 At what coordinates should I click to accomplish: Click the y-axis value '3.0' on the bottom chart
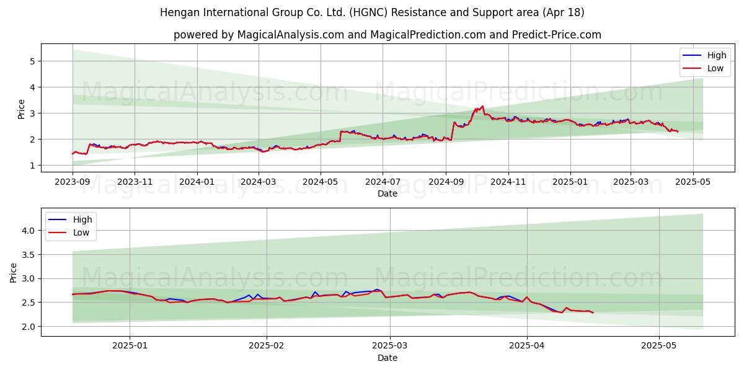[30, 278]
